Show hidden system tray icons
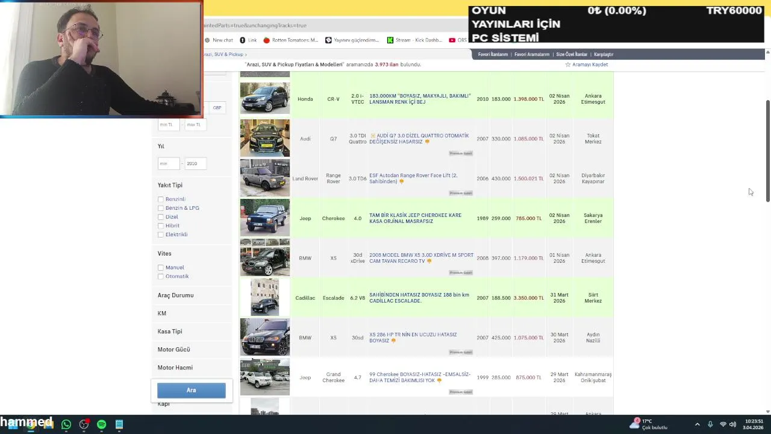This screenshot has width=771, height=434. (x=698, y=424)
